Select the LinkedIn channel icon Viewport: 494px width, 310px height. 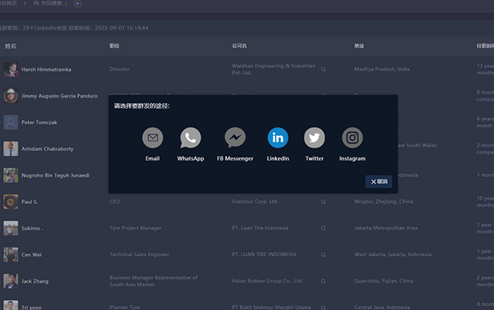coord(278,137)
